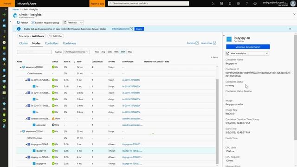Click the search by name filter box
The height and width of the screenshot is (167, 297).
[34, 52]
